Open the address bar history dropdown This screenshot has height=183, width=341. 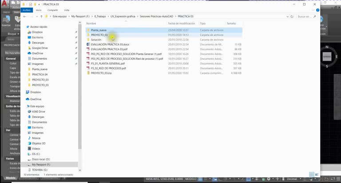click(x=288, y=16)
